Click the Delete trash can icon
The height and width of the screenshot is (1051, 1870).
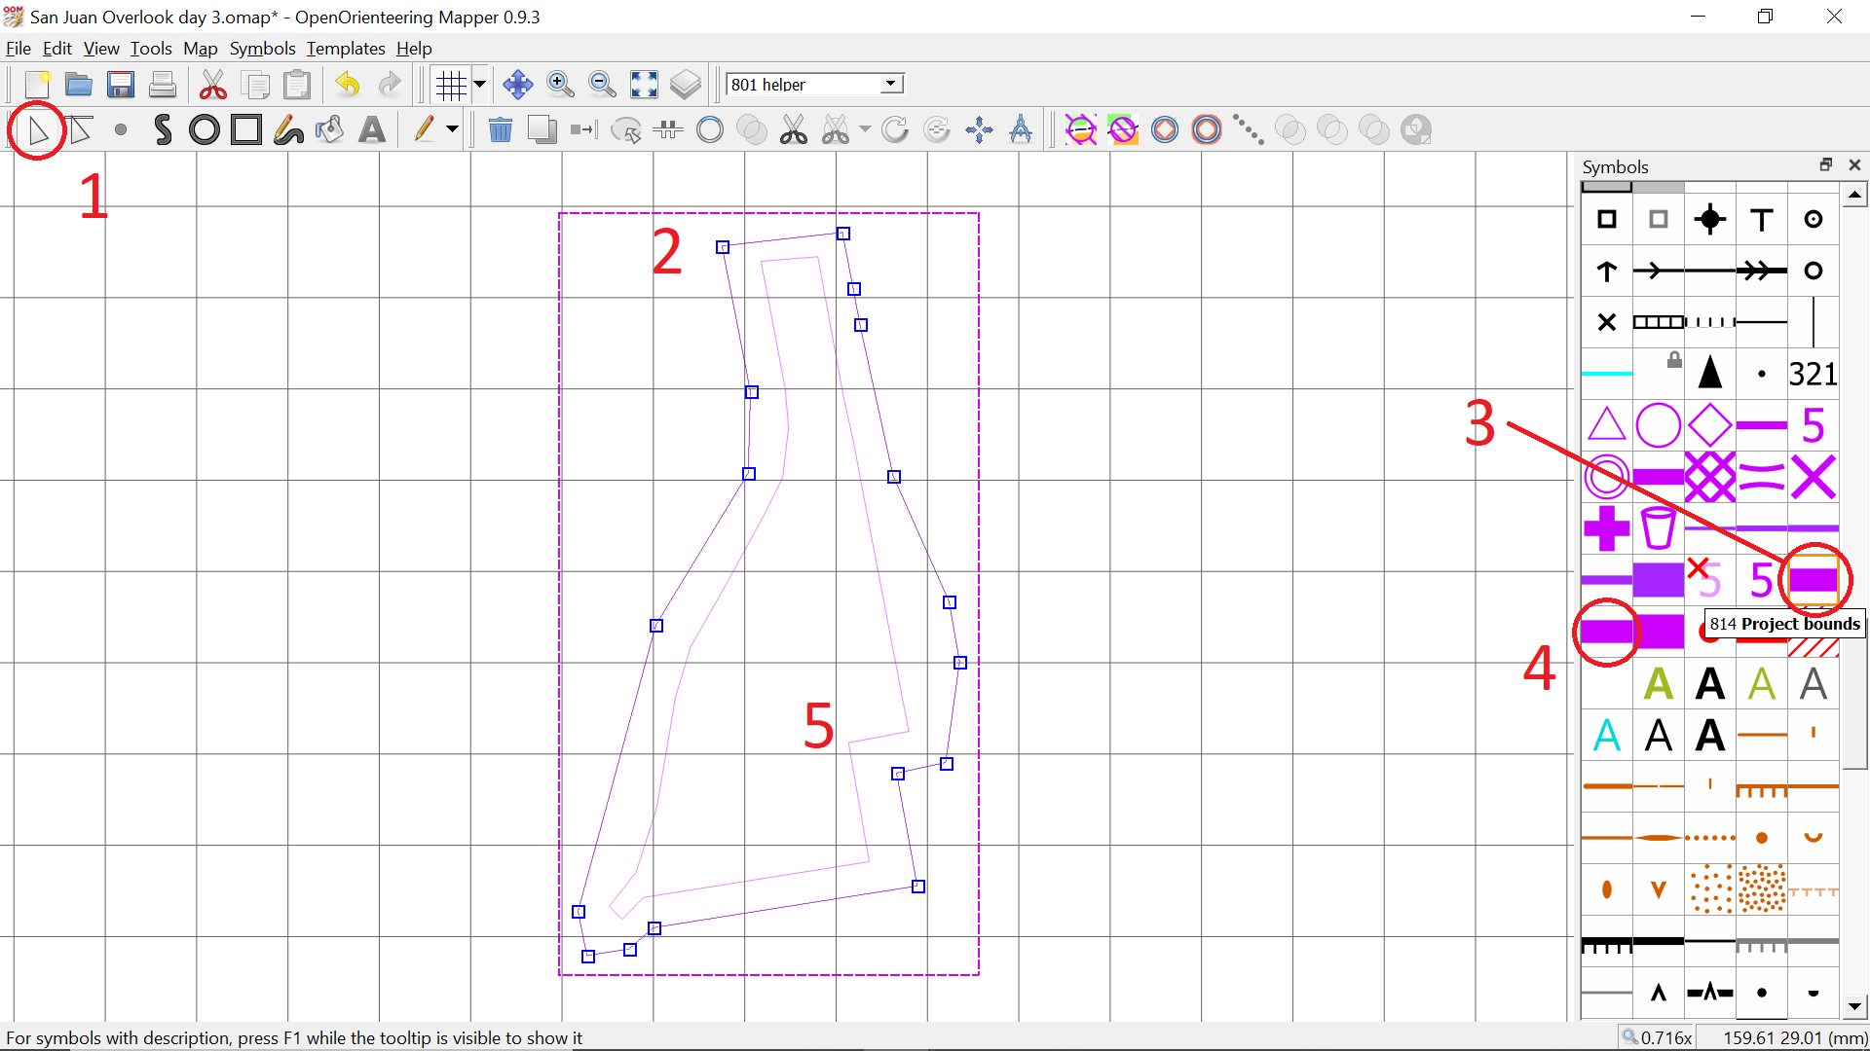click(500, 129)
